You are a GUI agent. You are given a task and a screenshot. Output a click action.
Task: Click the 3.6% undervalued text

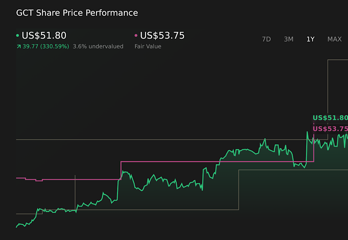click(98, 46)
